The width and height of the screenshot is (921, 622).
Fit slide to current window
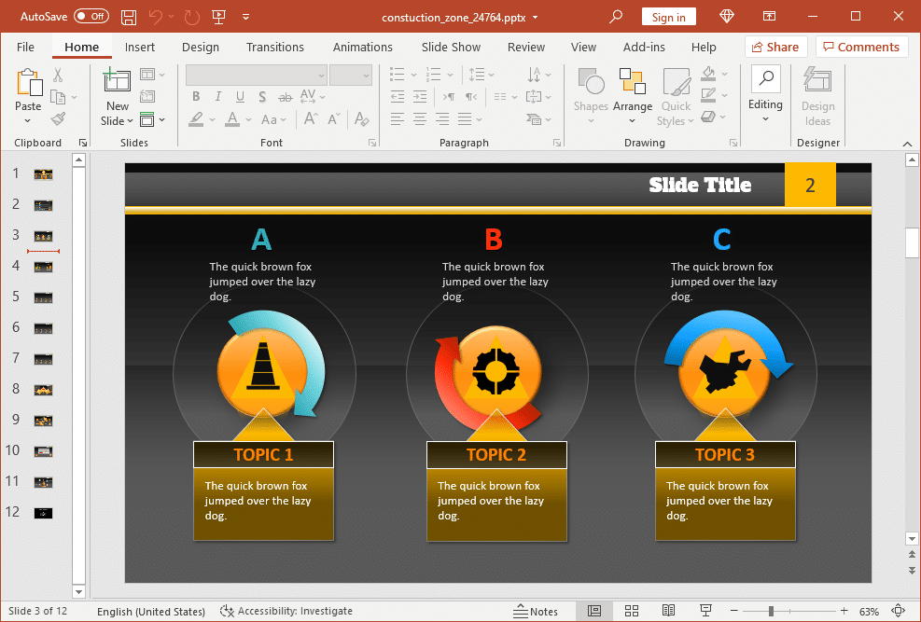coord(898,611)
